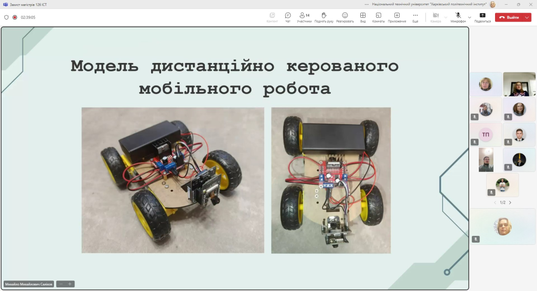Open the Реагировать reactions menu
Screen dimensions: 537x291
pyautogui.click(x=345, y=17)
